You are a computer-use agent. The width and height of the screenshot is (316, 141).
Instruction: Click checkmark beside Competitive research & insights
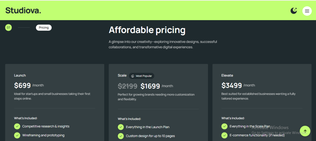click(17, 126)
